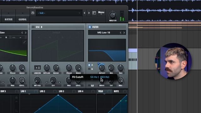Open the ENV 3 tab

[x=3, y=91]
